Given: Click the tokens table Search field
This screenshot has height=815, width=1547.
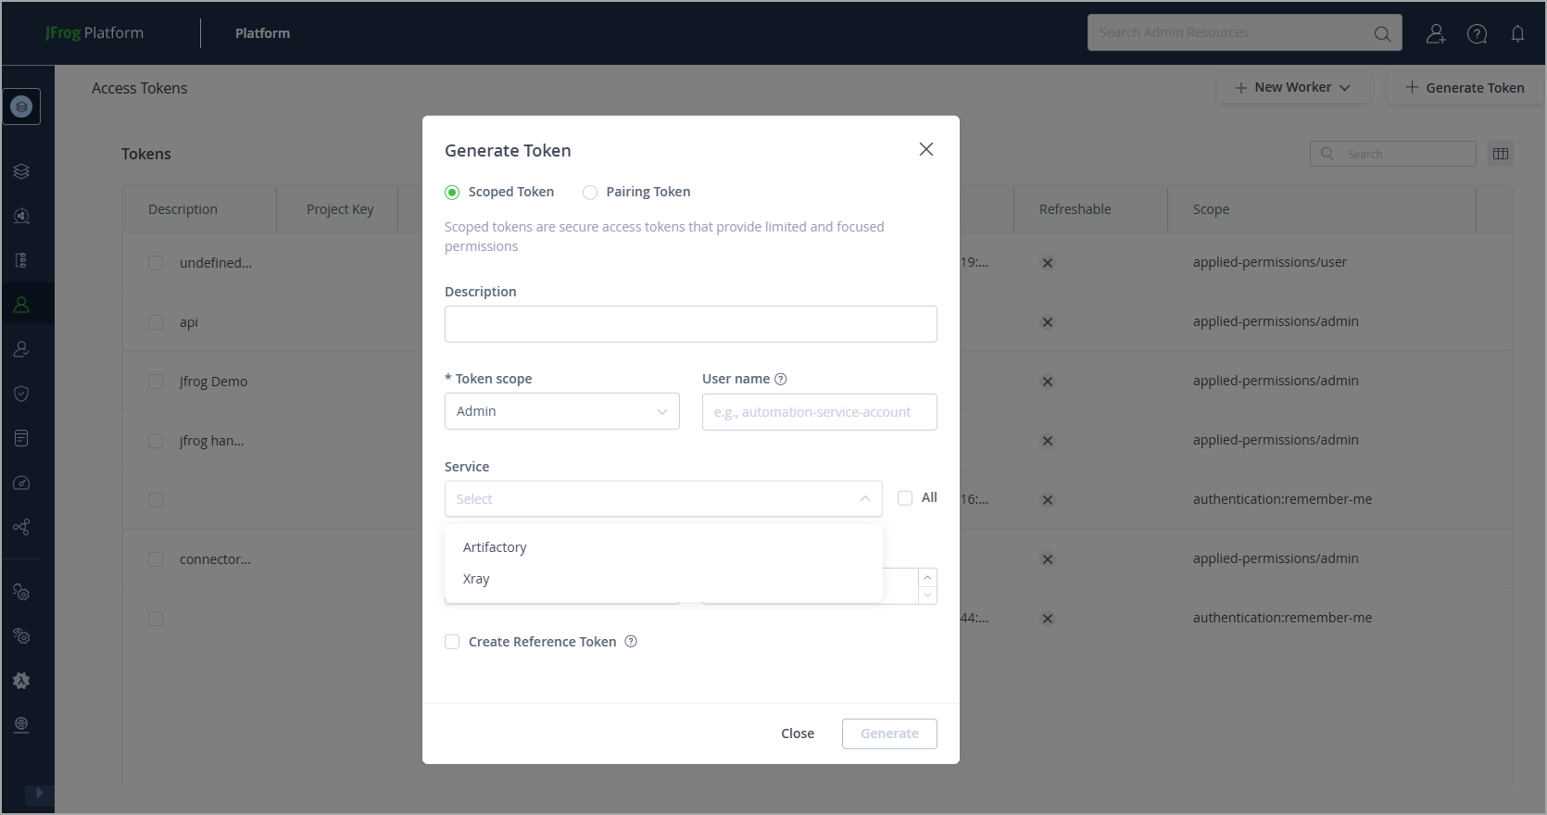Looking at the screenshot, I should pyautogui.click(x=1393, y=154).
